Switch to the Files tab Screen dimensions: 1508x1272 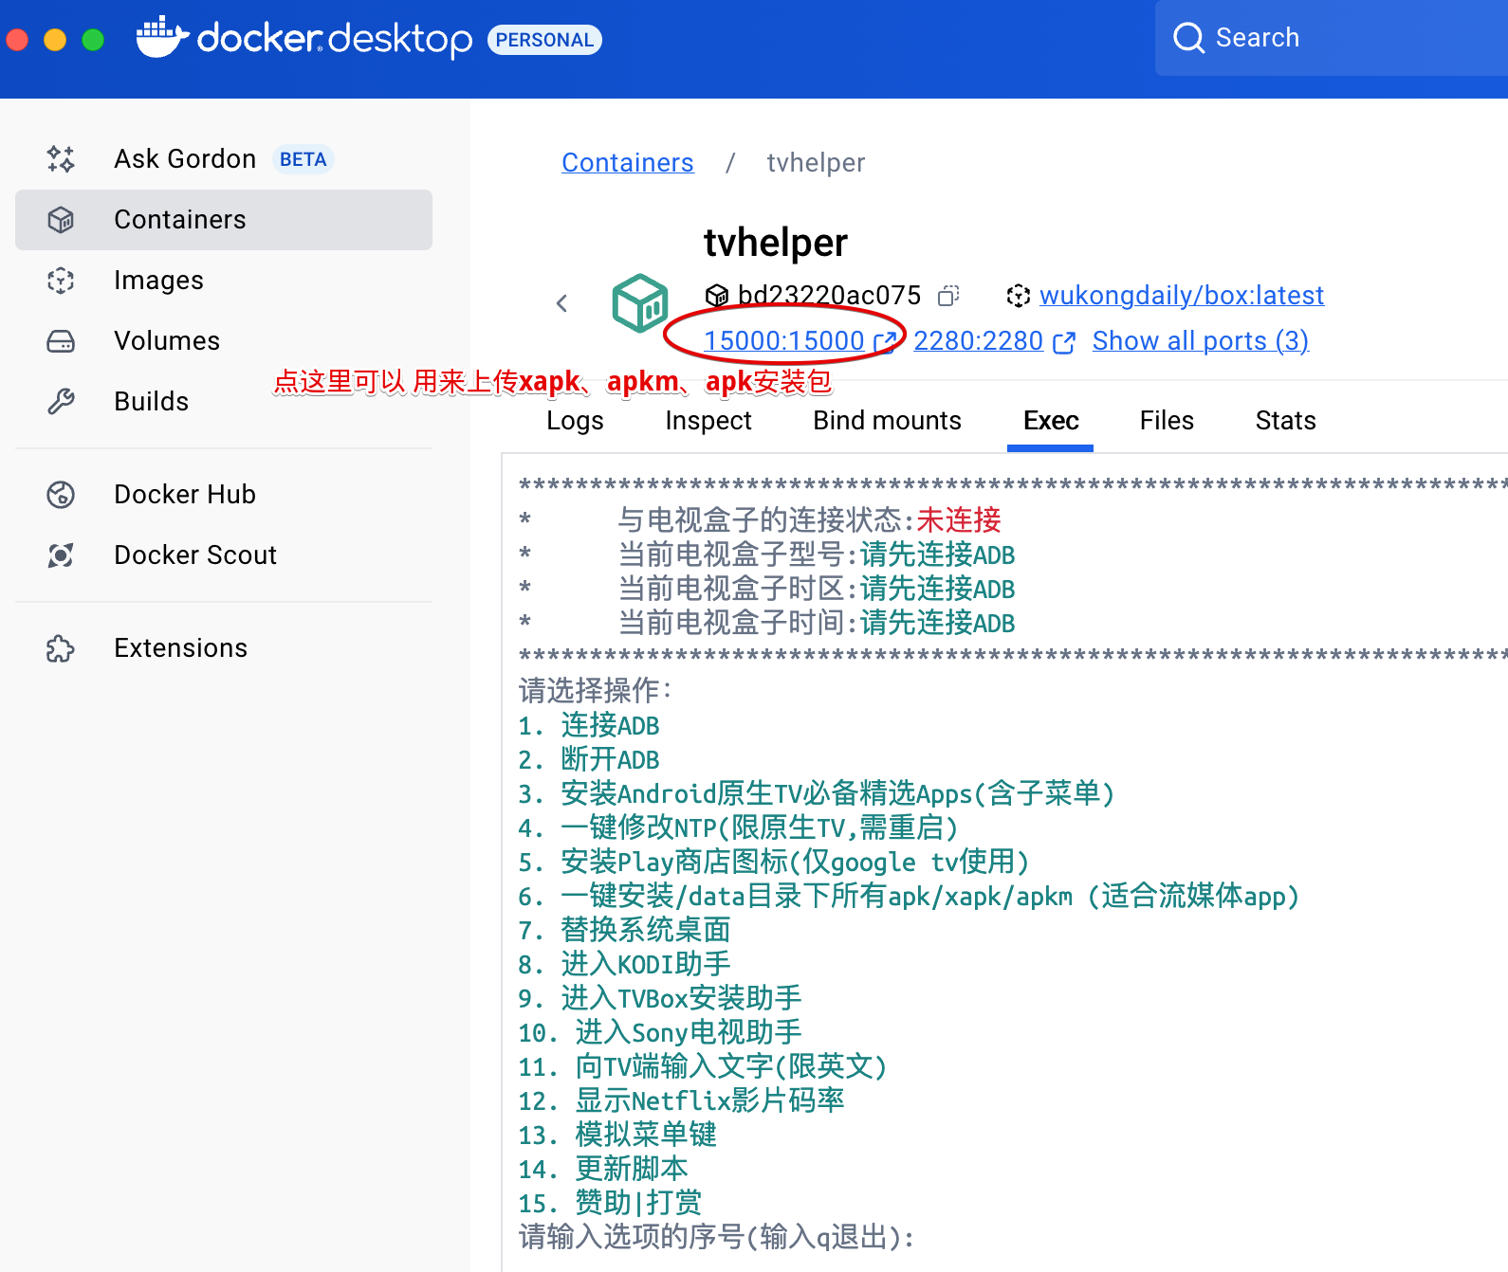(x=1167, y=421)
